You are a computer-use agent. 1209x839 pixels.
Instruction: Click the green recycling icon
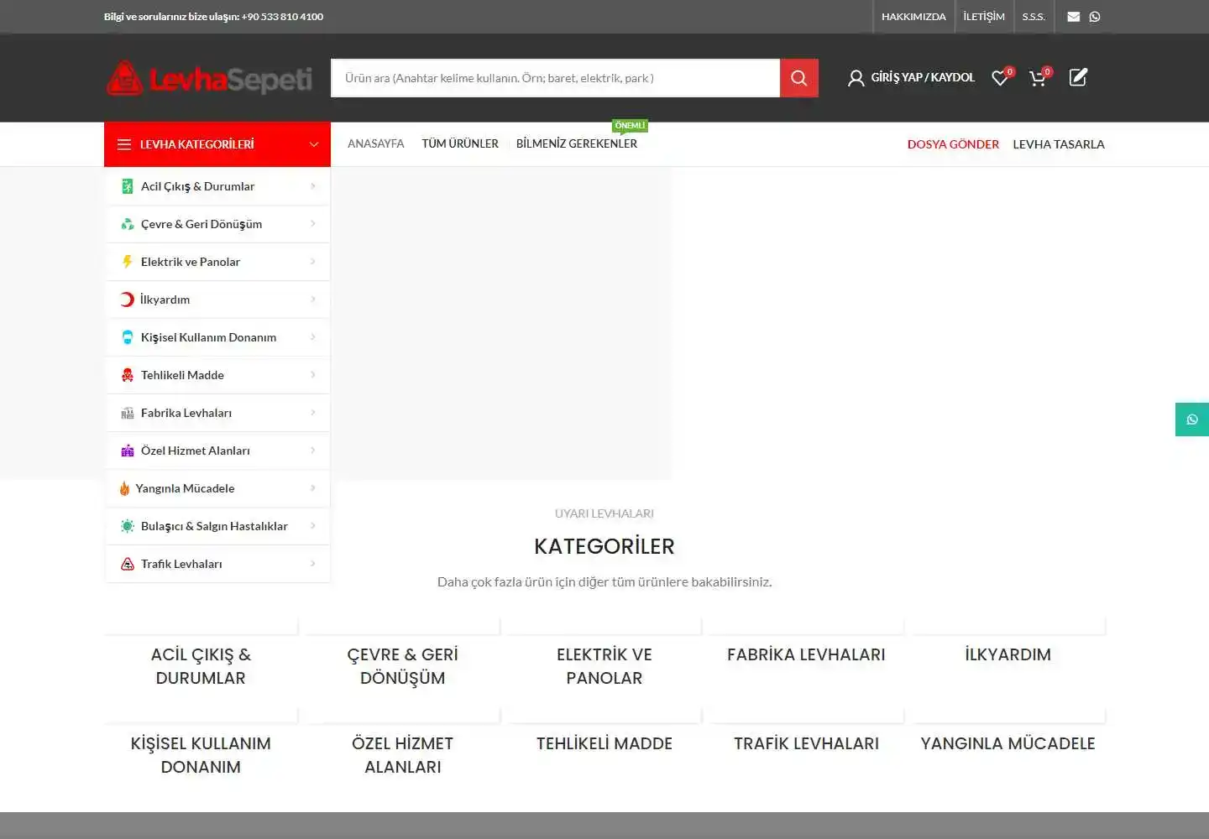[128, 224]
